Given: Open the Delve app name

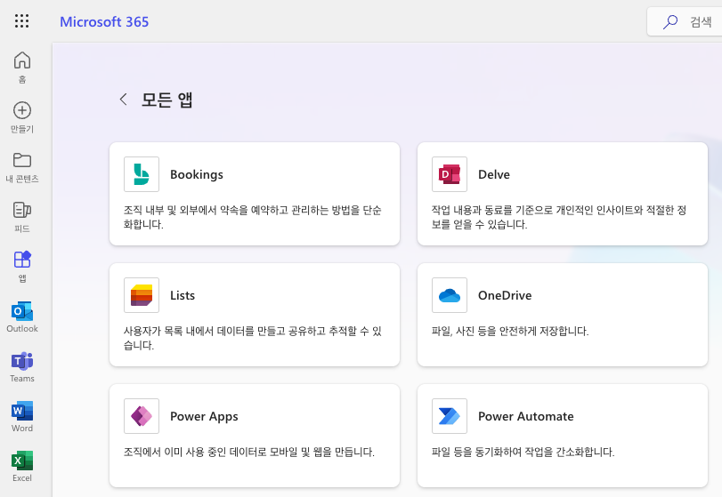Looking at the screenshot, I should (494, 175).
